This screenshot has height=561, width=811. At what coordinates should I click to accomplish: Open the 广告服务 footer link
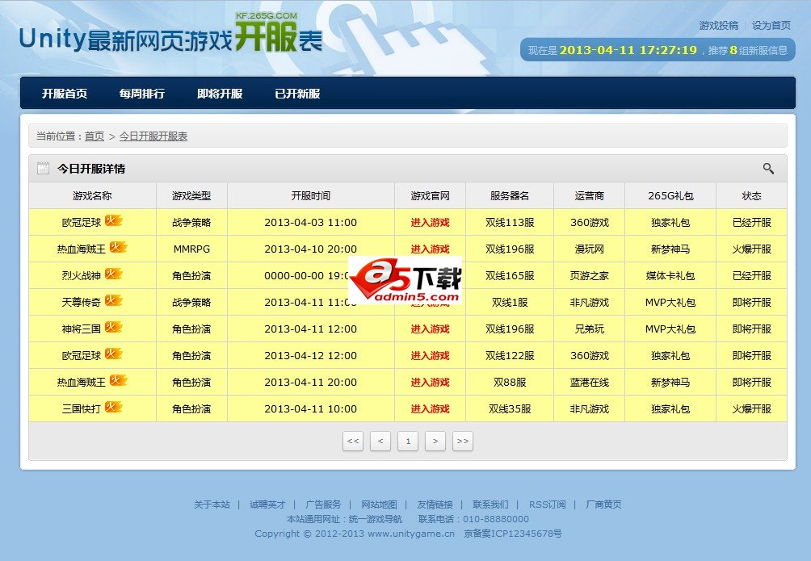click(323, 504)
